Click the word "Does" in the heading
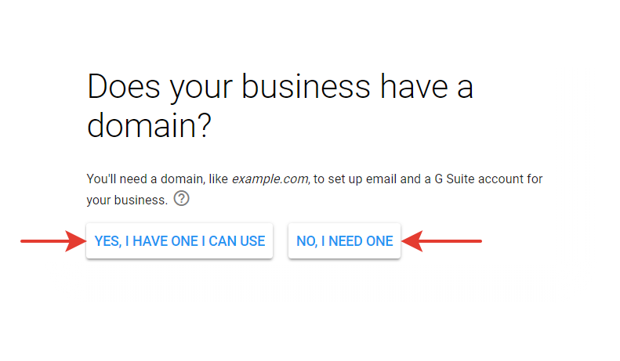 (x=124, y=87)
